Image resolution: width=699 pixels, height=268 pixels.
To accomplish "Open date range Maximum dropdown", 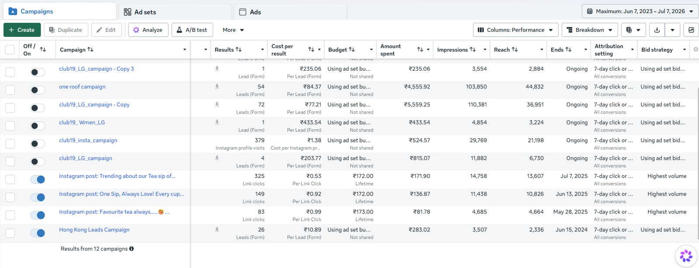I will click(x=640, y=11).
